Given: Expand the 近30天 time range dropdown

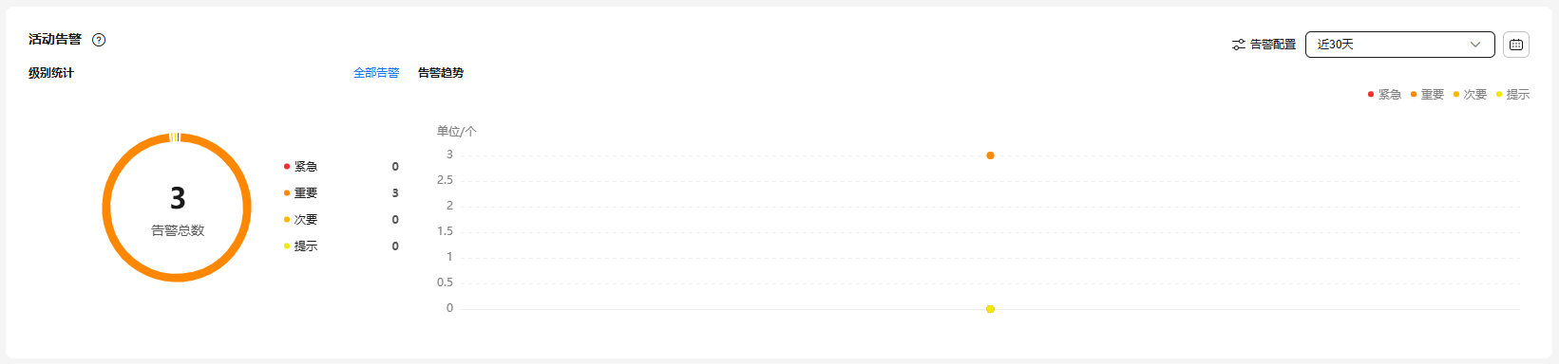Looking at the screenshot, I should coord(1399,45).
